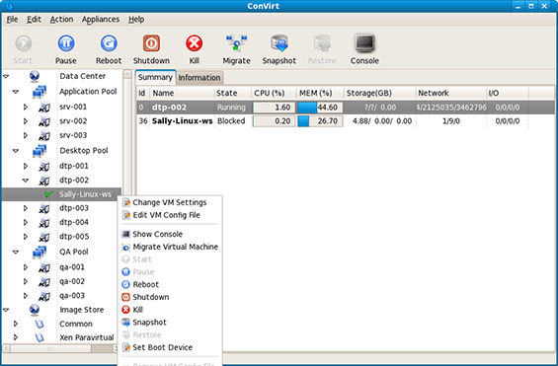Viewport: 558px width, 366px height.
Task: Click the Image Store globe icon
Action: (35, 310)
